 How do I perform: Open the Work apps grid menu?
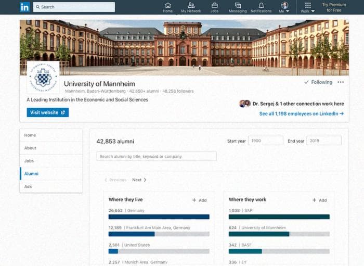[x=308, y=7]
